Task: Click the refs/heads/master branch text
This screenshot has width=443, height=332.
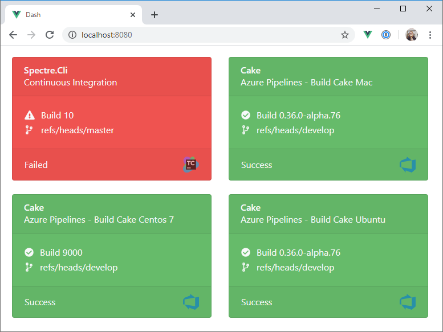Action: click(x=78, y=130)
